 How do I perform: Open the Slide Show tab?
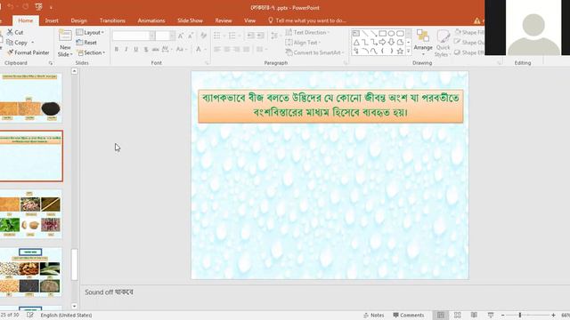[x=190, y=20]
